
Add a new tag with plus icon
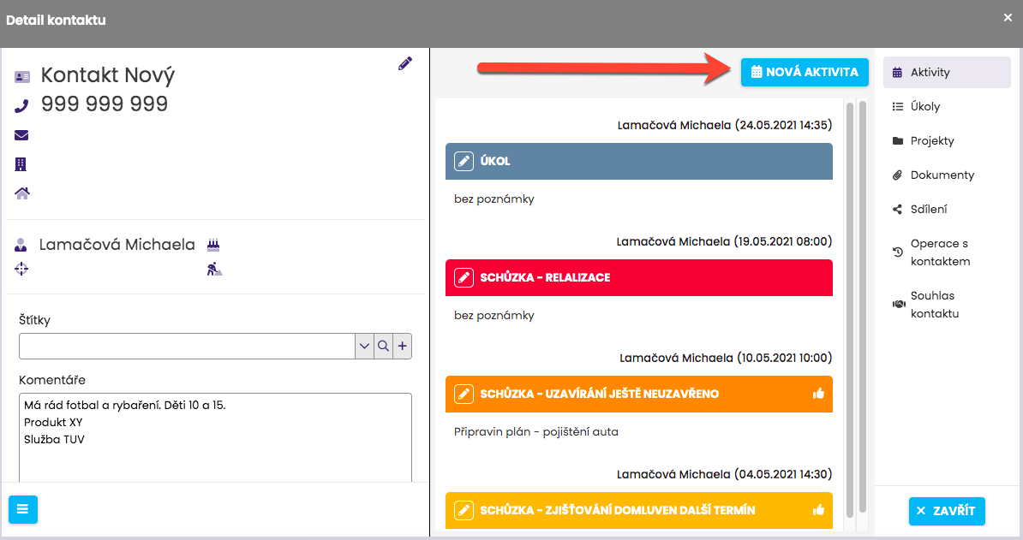tap(403, 346)
